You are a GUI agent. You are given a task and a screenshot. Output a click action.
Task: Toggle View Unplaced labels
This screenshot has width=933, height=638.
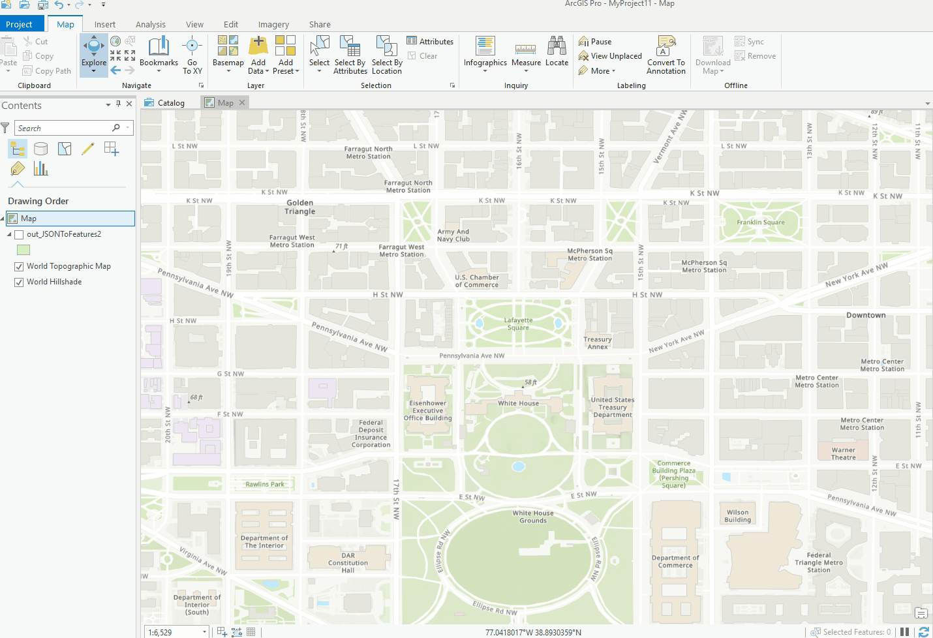pyautogui.click(x=610, y=56)
